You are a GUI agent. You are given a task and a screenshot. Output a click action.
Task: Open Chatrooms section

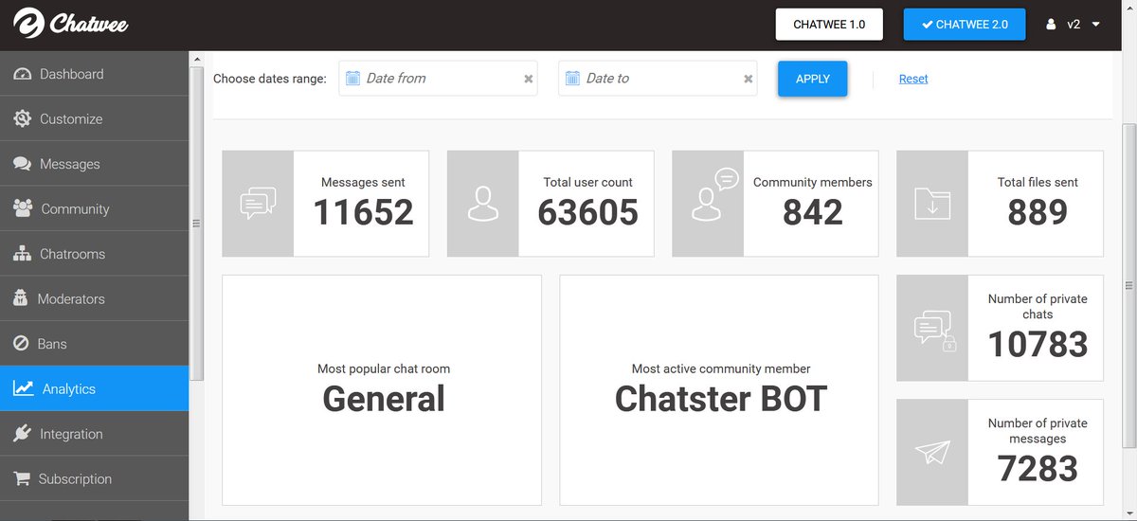pyautogui.click(x=95, y=254)
